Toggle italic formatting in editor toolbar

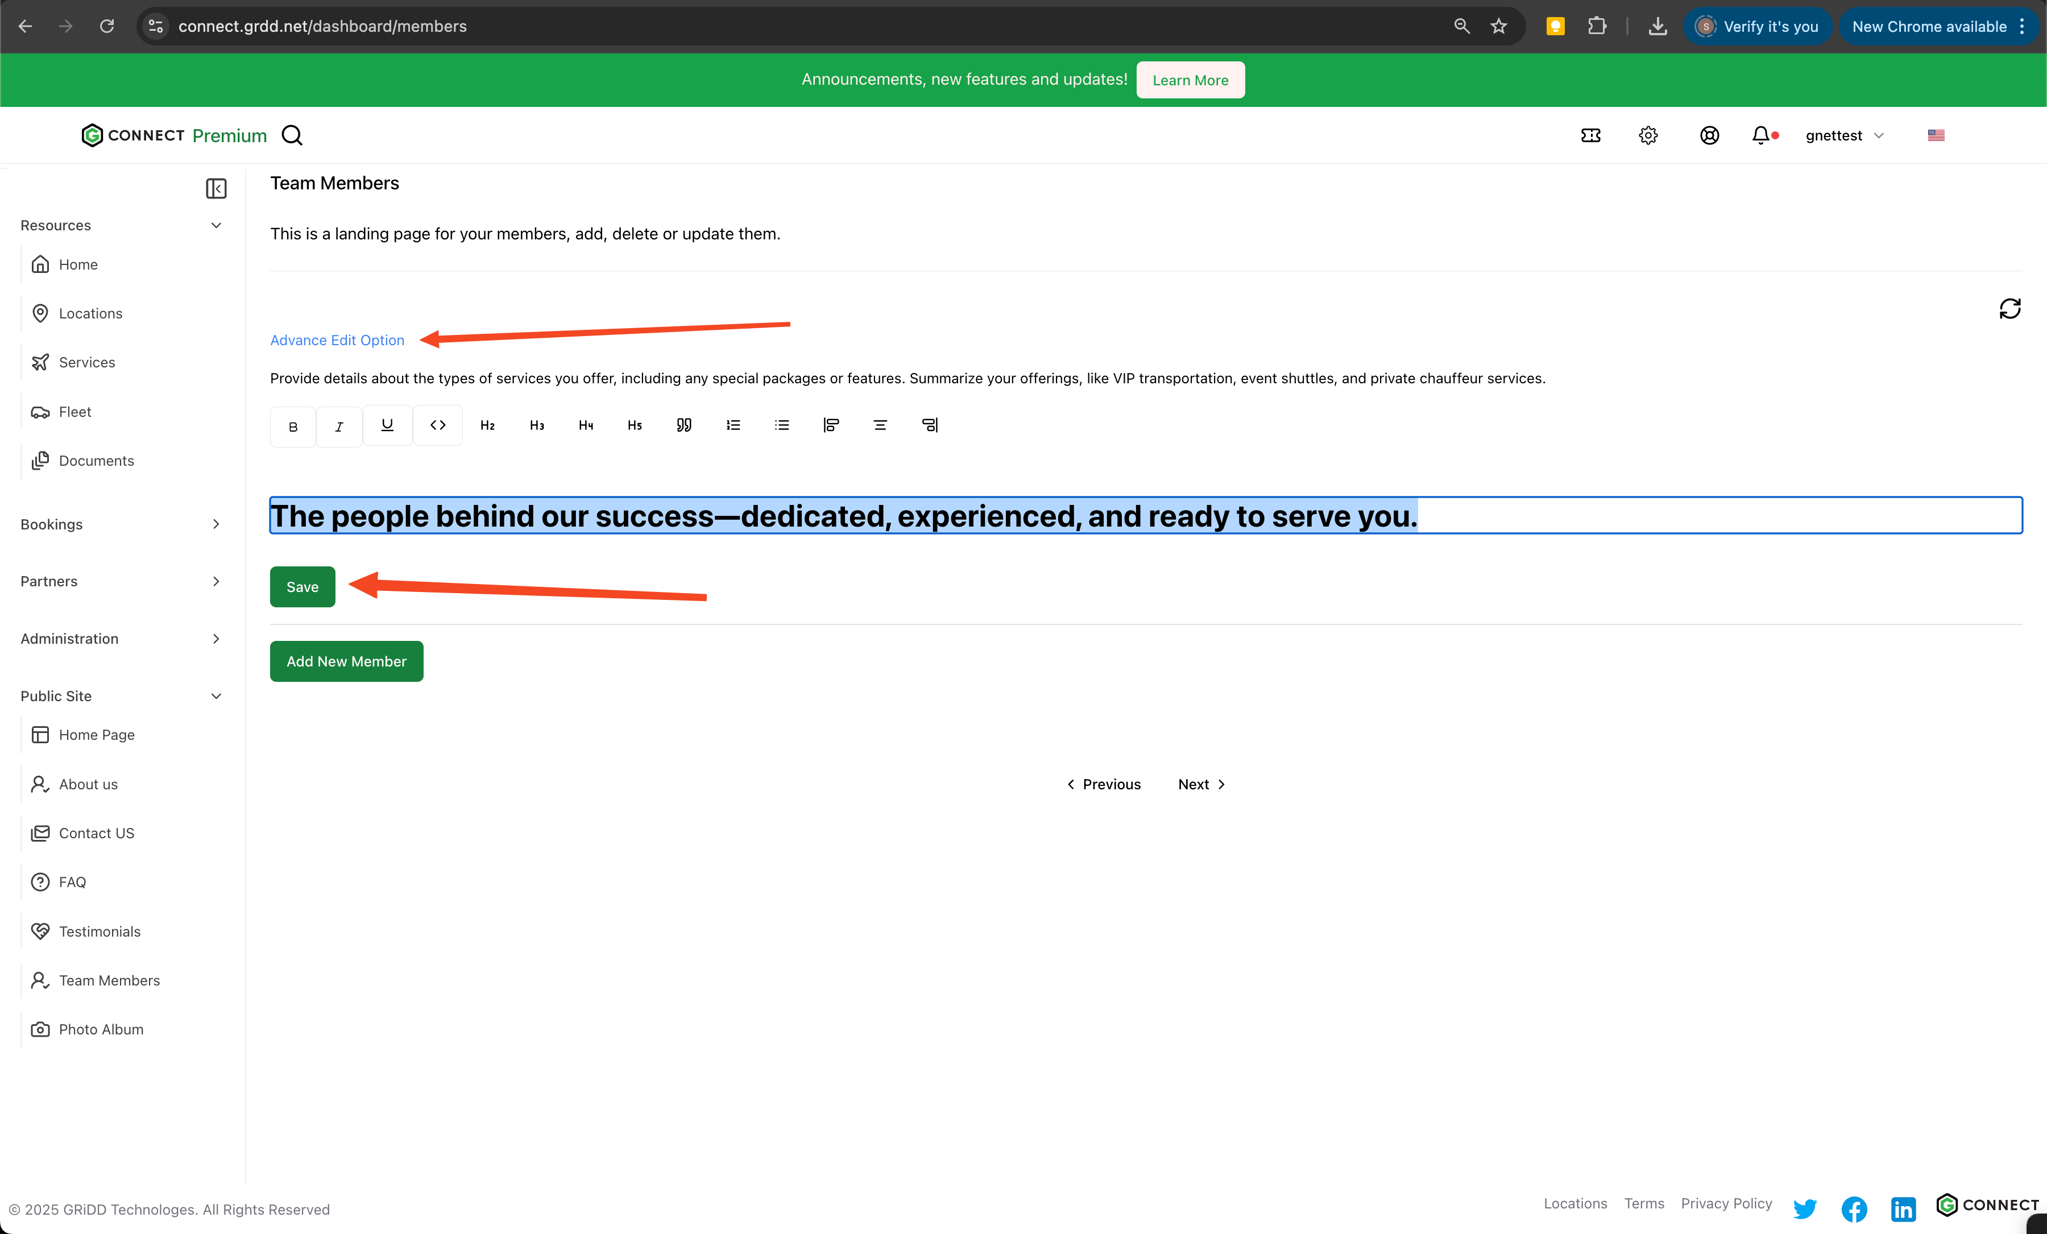339,426
